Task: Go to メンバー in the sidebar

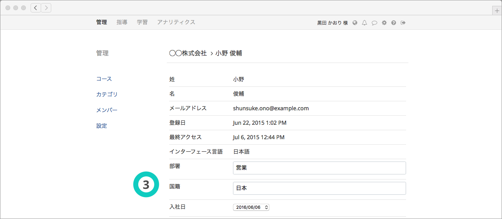Action: (x=107, y=110)
